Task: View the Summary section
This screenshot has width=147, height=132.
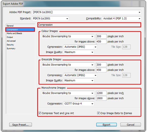Action: (x=11, y=48)
